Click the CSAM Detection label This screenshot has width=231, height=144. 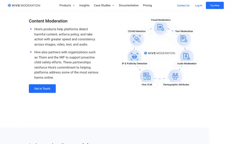click(137, 31)
